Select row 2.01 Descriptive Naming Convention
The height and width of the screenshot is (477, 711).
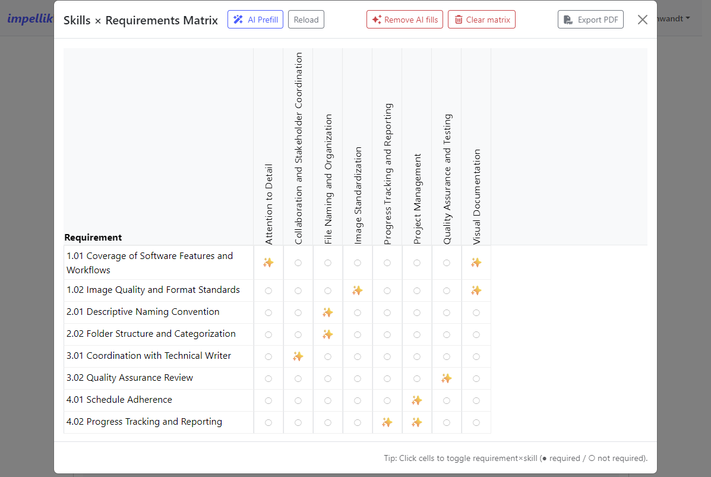pos(158,312)
